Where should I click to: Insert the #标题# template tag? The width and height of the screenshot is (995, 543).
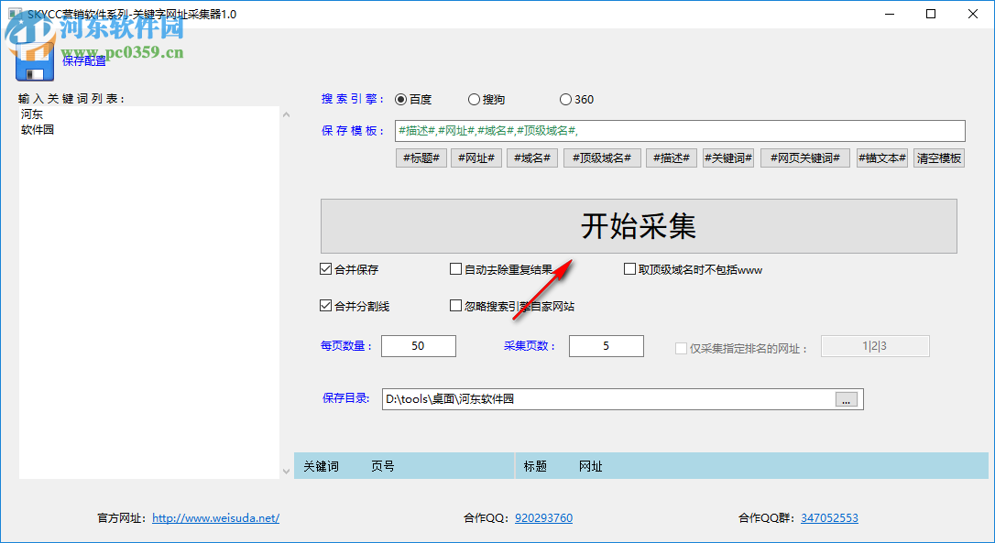(x=421, y=157)
